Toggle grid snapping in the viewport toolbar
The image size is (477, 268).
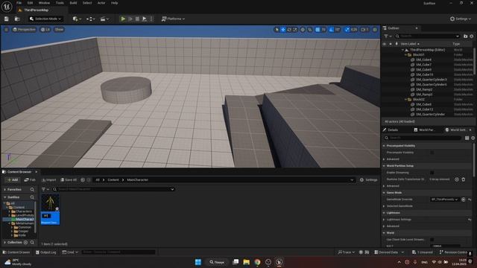318,30
